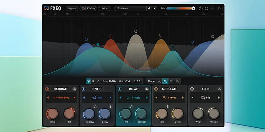Viewport: 265px width, 132px height.
Task: Click the Delay Feedback knob
Action: [141, 114]
